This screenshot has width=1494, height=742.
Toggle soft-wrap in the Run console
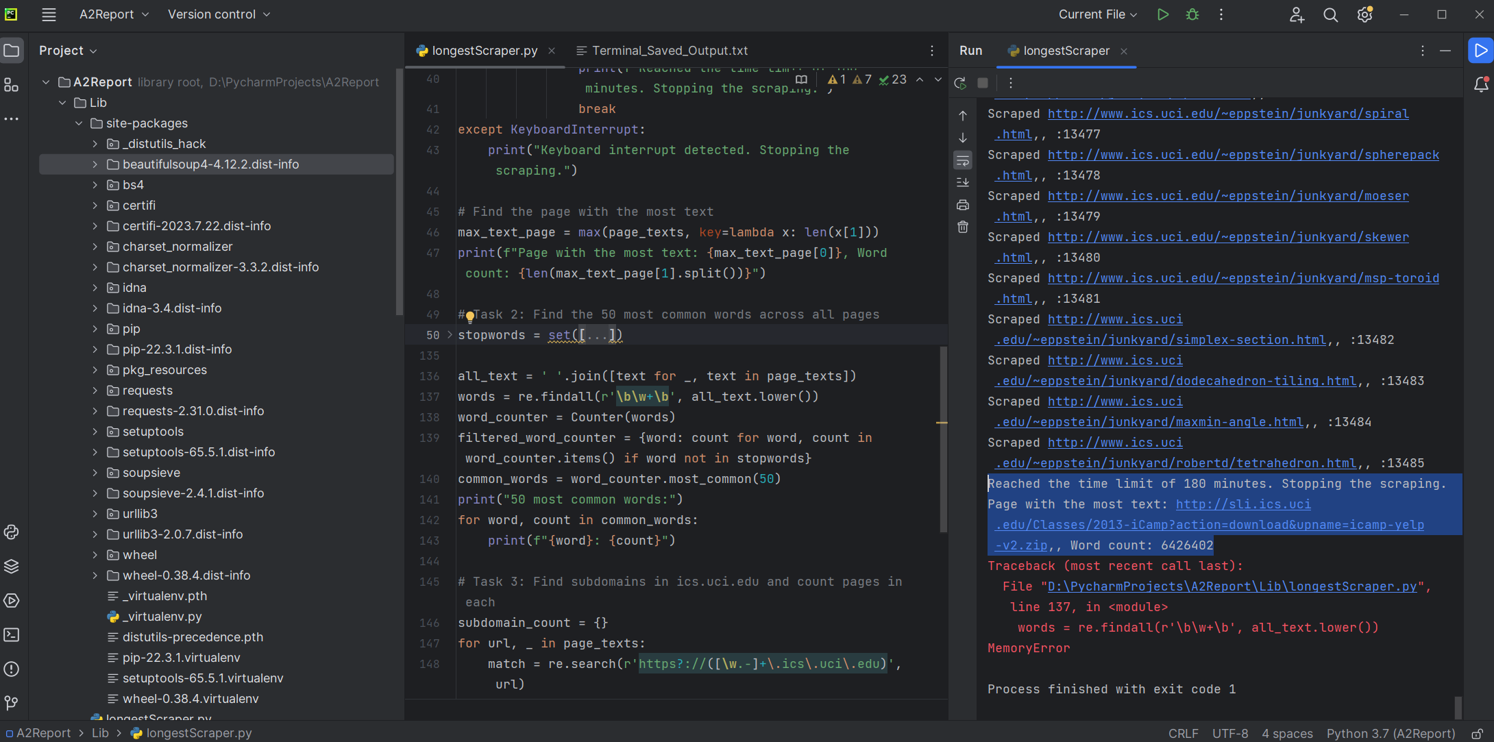(x=963, y=160)
